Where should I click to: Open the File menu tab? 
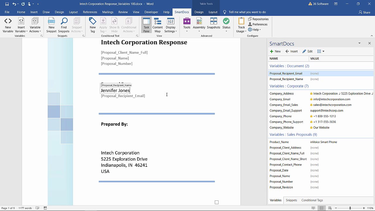pyautogui.click(x=7, y=12)
